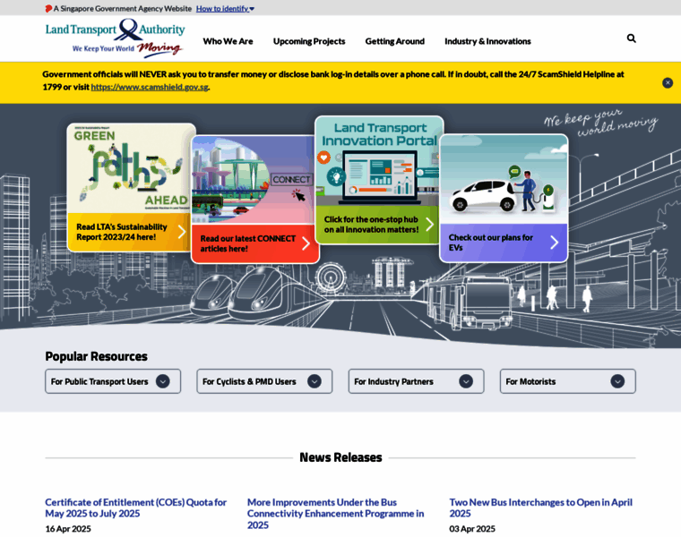This screenshot has height=537, width=681.
Task: Expand For Cyclists & PMD Users dropdown
Action: pos(264,381)
